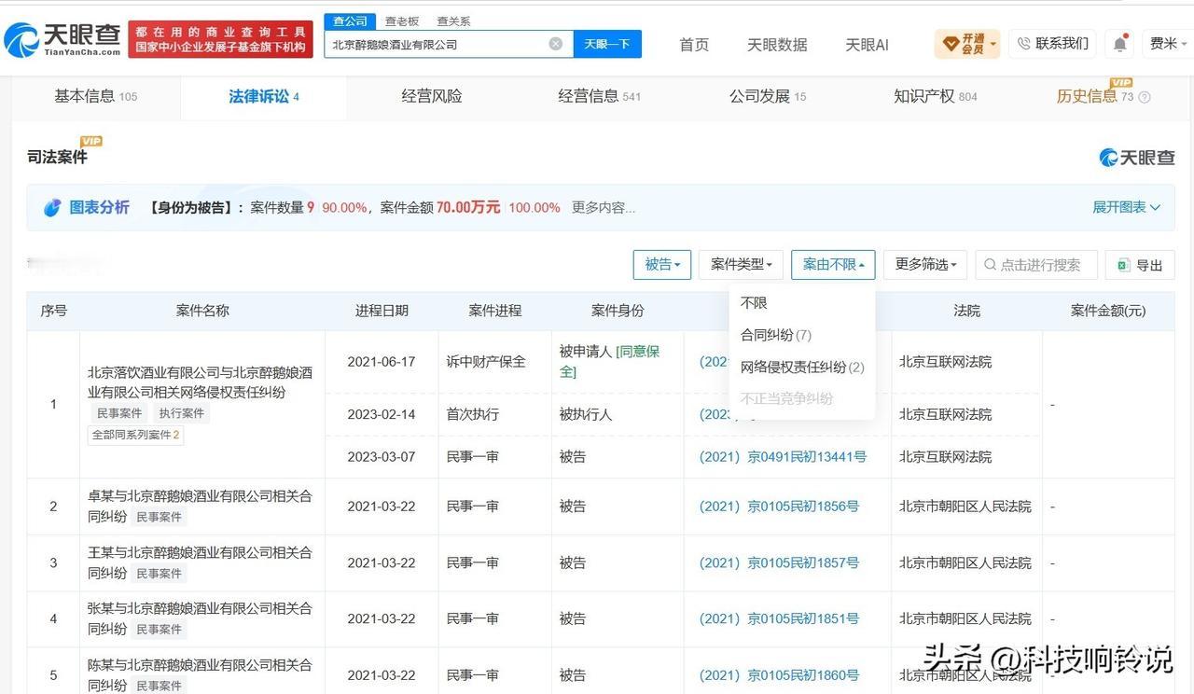Image resolution: width=1194 pixels, height=694 pixels.
Task: Open notifications bell icon
Action: coord(1120,44)
